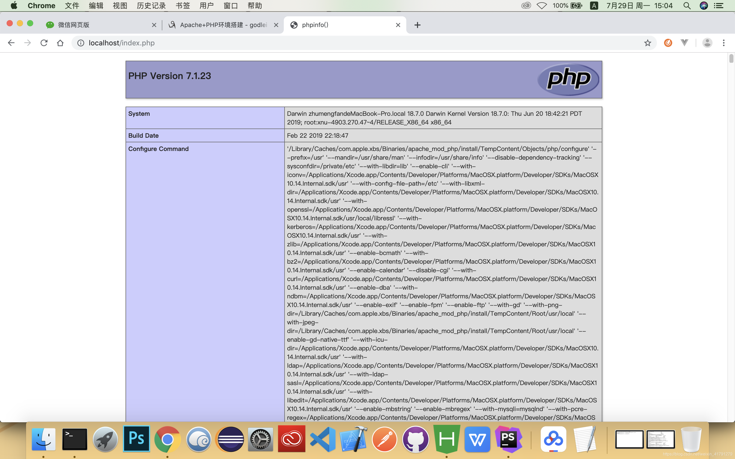Close the Apache+PHP环境搭建 tab
Screen dimensions: 735x459
(276, 25)
